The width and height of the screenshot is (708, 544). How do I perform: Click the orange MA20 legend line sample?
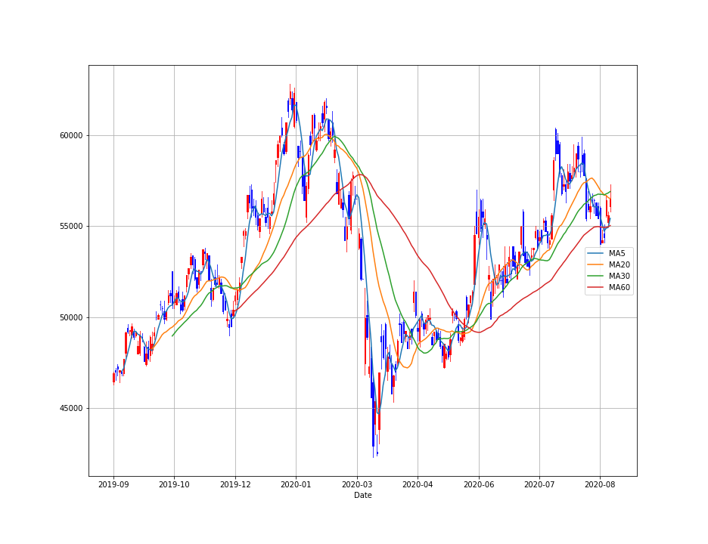point(595,264)
